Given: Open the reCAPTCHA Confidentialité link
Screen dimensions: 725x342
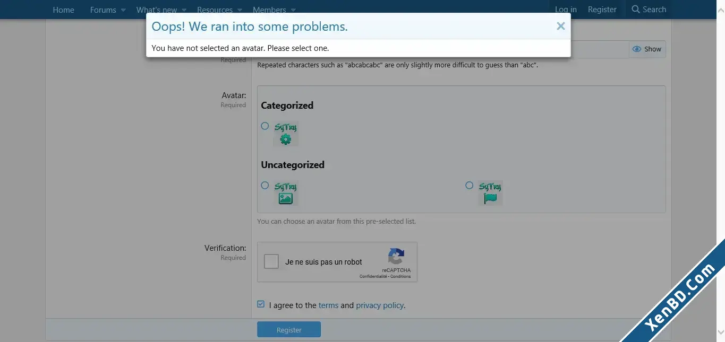Looking at the screenshot, I should [374, 276].
